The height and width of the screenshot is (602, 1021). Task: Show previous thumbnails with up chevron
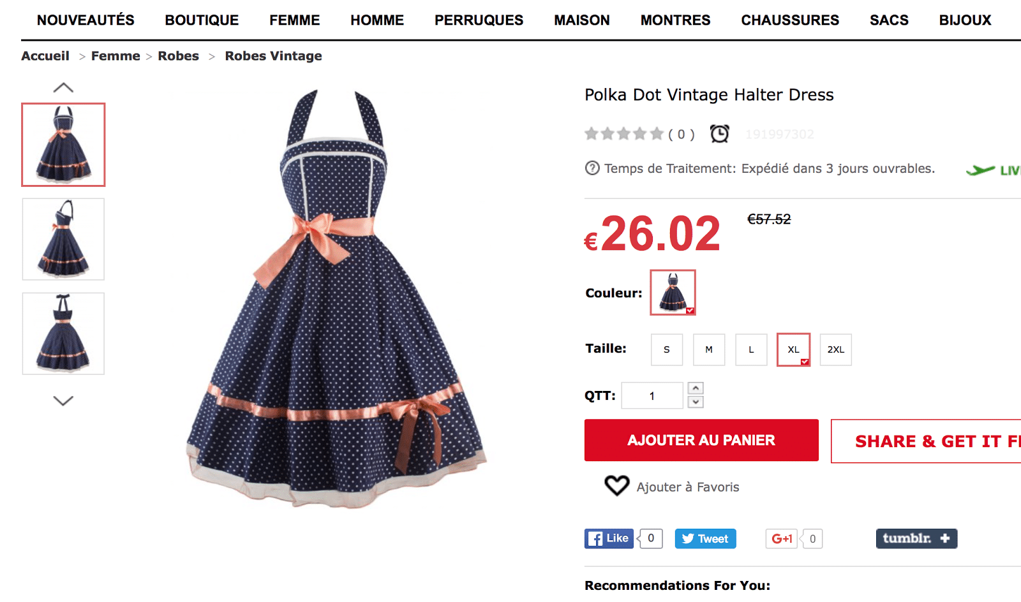tap(63, 87)
